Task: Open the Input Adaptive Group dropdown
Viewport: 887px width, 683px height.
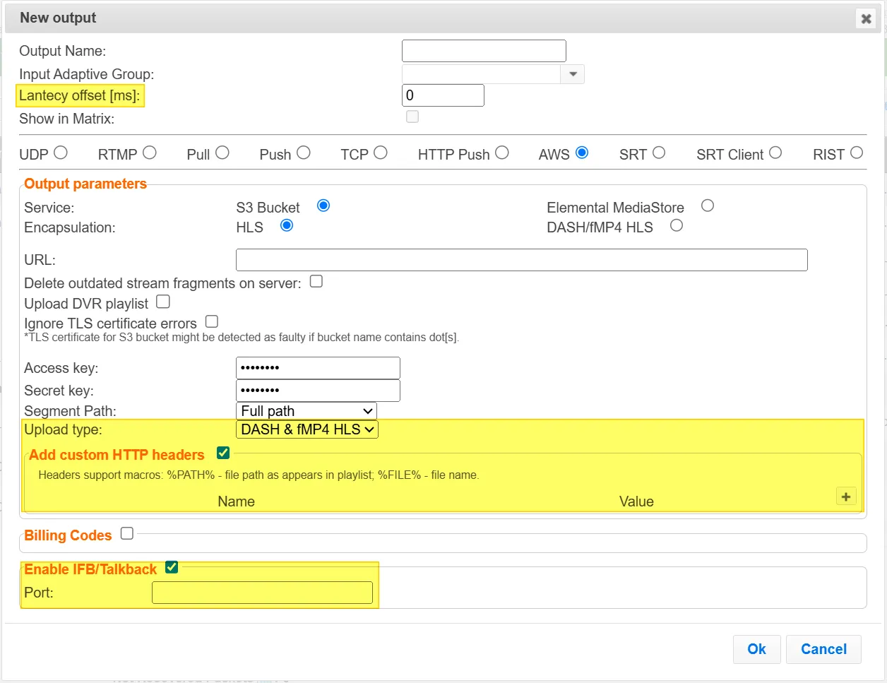Action: click(573, 74)
